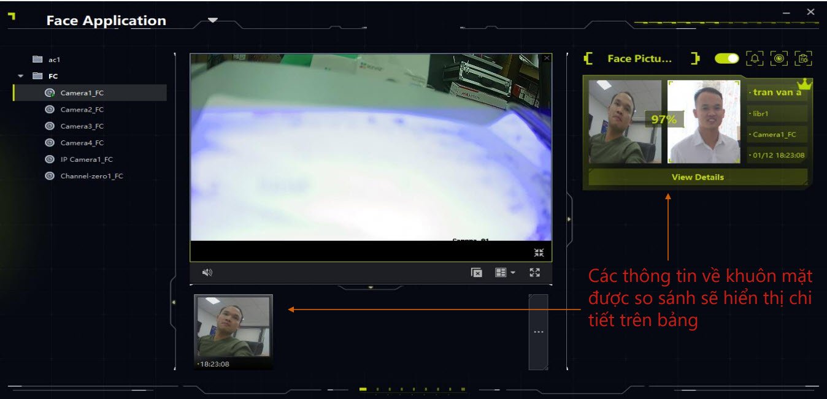The width and height of the screenshot is (827, 399).
Task: Click the alarm bell icon in Face Picture panel
Action: [x=755, y=58]
